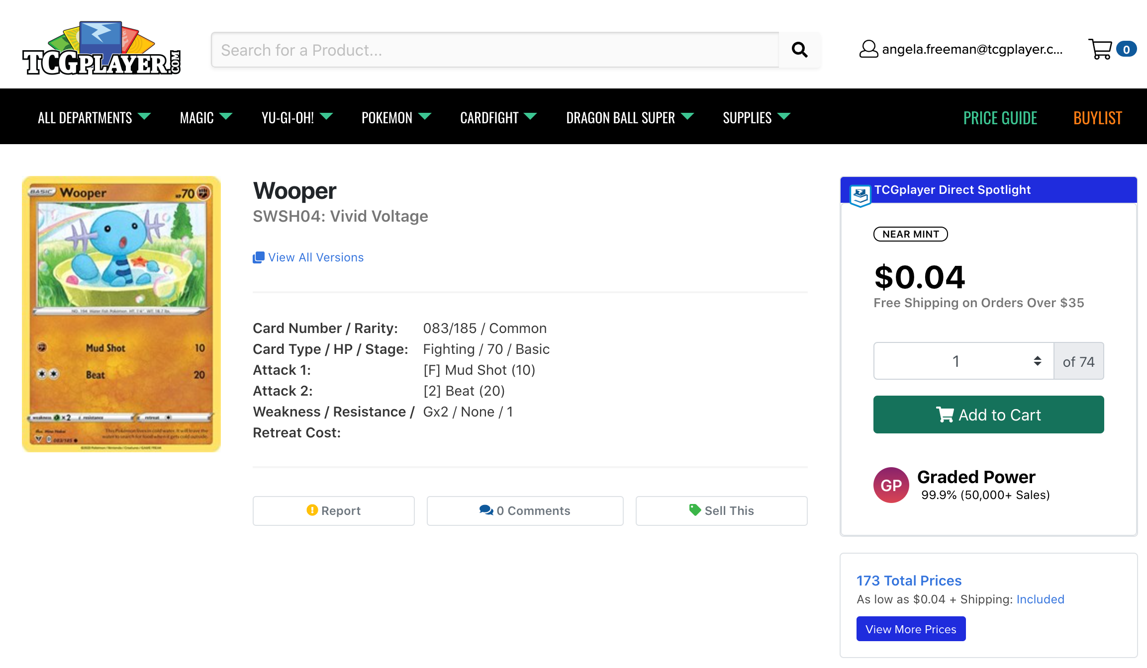Click the search magnifying glass icon
This screenshot has width=1147, height=668.
(800, 49)
